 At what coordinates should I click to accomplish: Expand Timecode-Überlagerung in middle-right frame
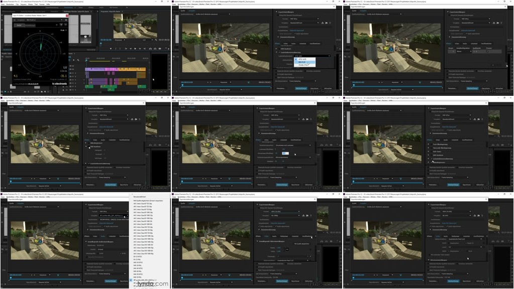click(x=429, y=148)
